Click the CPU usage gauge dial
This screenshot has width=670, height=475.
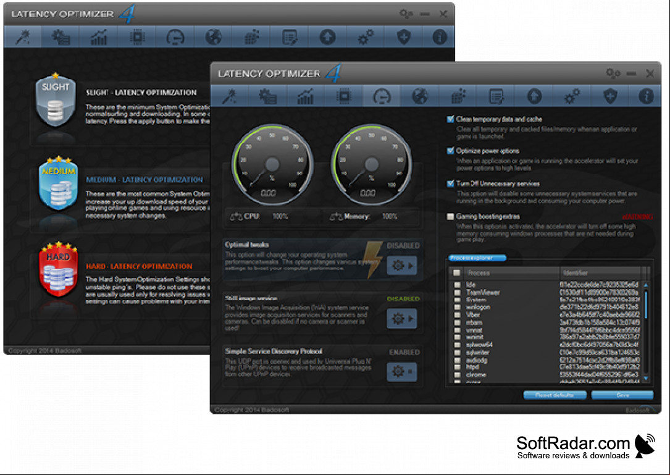click(x=272, y=164)
